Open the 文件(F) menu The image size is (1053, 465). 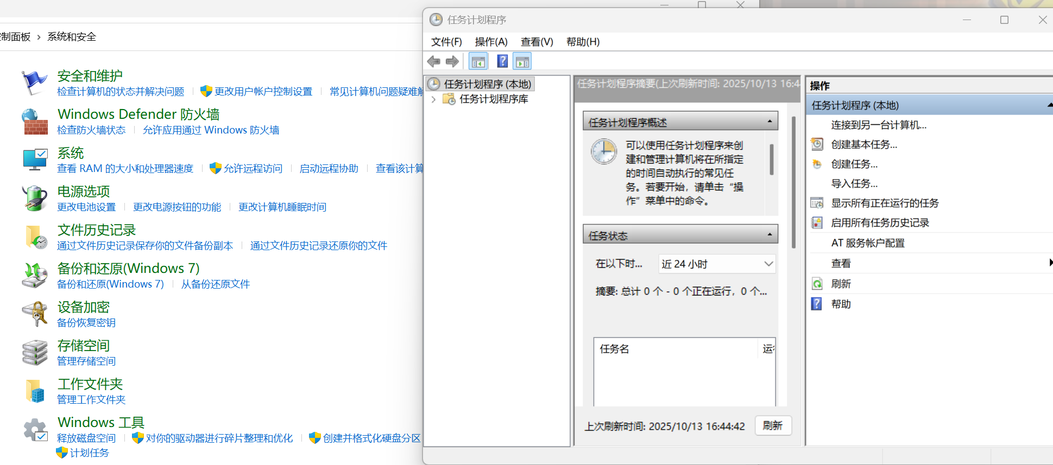point(446,42)
